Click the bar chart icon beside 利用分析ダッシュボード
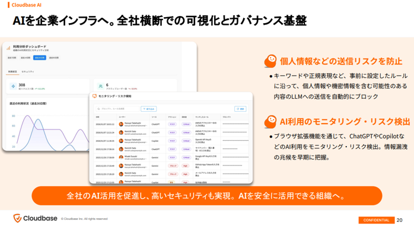 pos(8,48)
